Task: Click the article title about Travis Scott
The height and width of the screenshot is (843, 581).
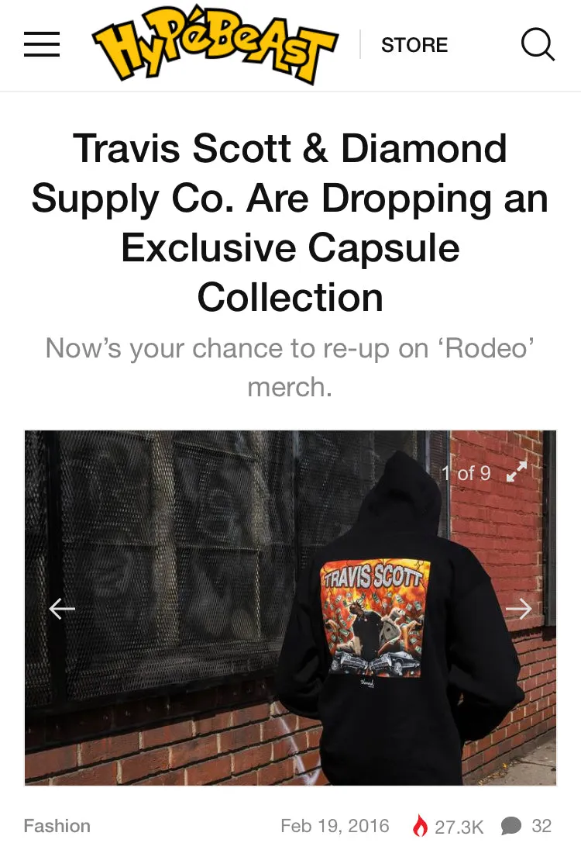Action: click(290, 223)
